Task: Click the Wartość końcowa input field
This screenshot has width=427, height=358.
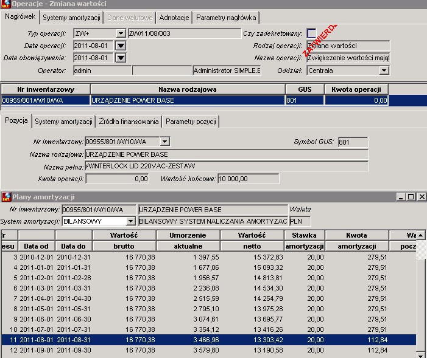Action: point(249,179)
